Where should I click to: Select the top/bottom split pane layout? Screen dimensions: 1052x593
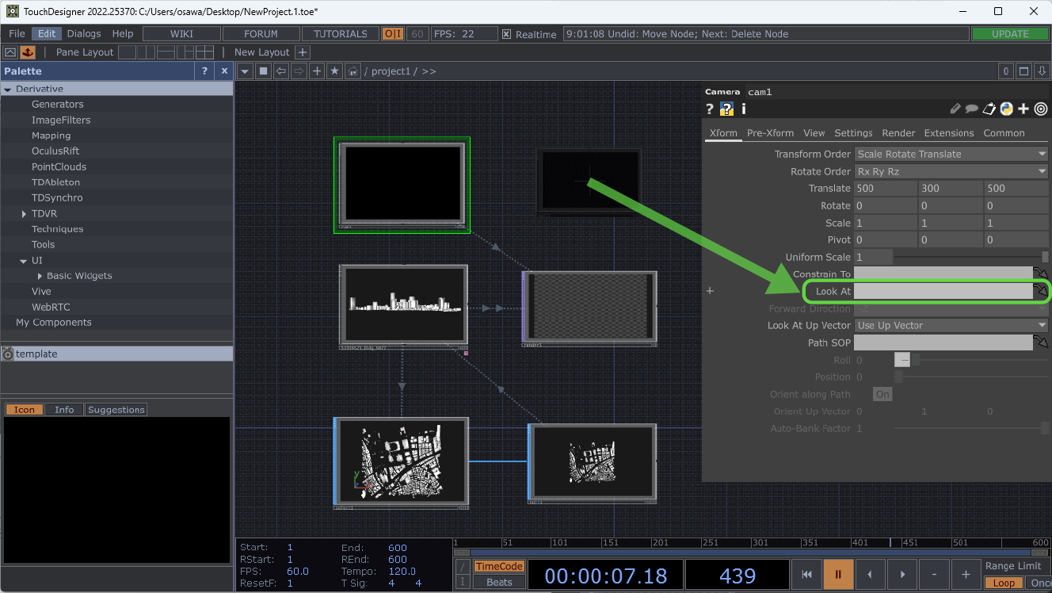[x=166, y=52]
